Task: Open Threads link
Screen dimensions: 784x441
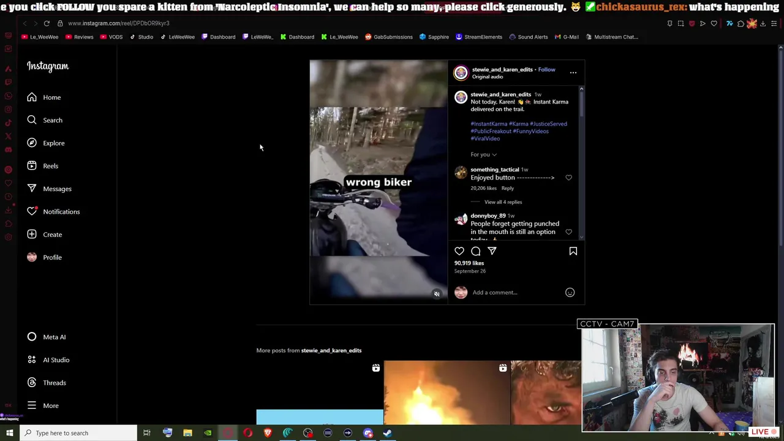Action: click(x=47, y=383)
